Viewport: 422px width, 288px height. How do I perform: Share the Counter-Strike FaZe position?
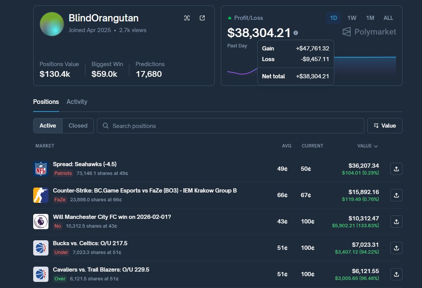[x=396, y=195]
